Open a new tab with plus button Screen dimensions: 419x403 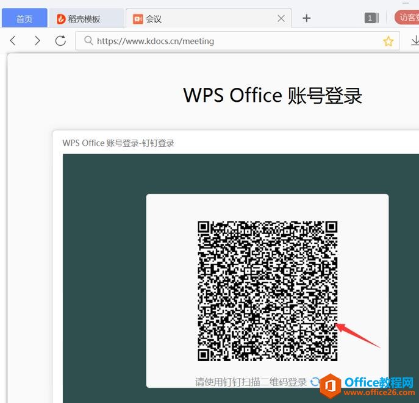(x=307, y=18)
